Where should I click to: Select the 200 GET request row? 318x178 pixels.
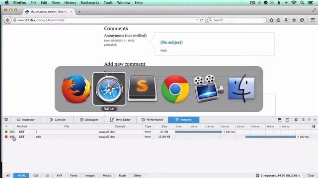coord(160,132)
